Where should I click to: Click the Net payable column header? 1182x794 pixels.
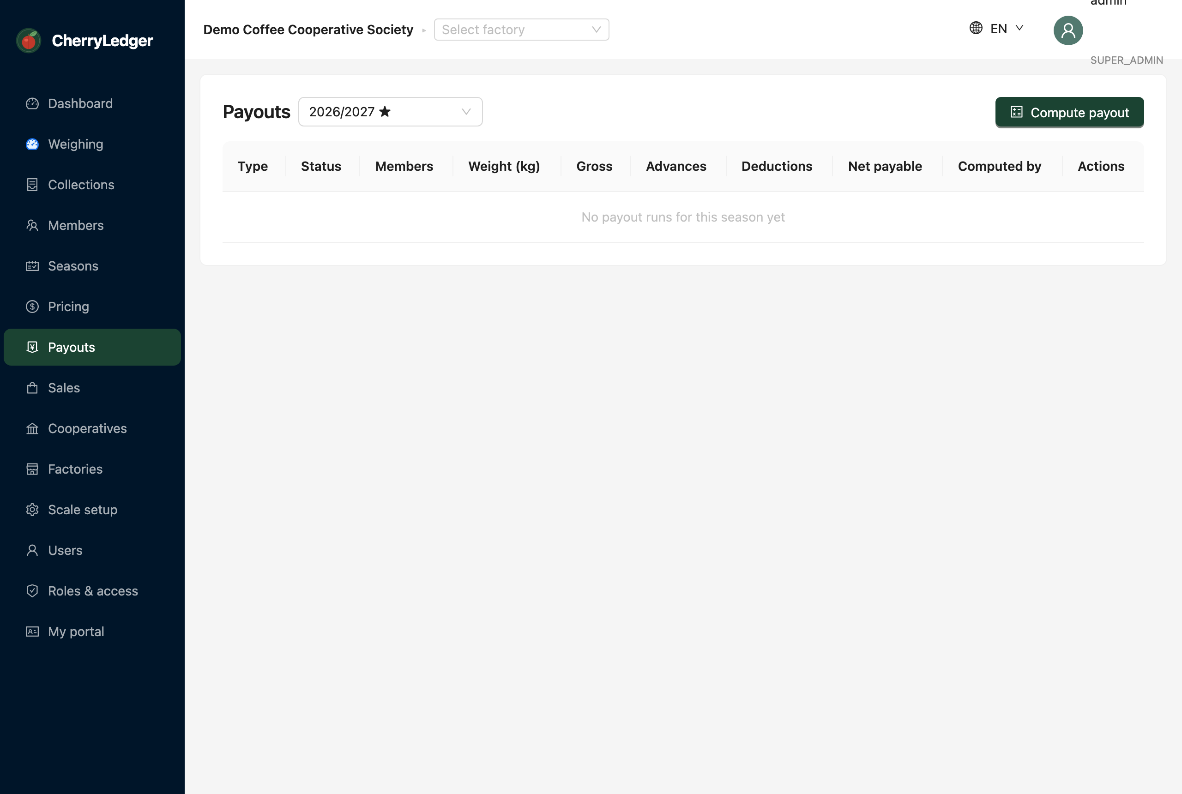click(885, 166)
